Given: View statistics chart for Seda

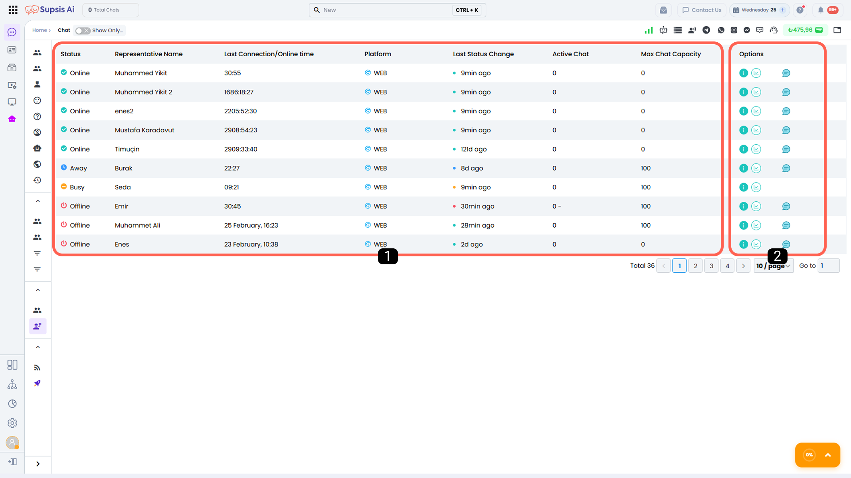Looking at the screenshot, I should (756, 187).
